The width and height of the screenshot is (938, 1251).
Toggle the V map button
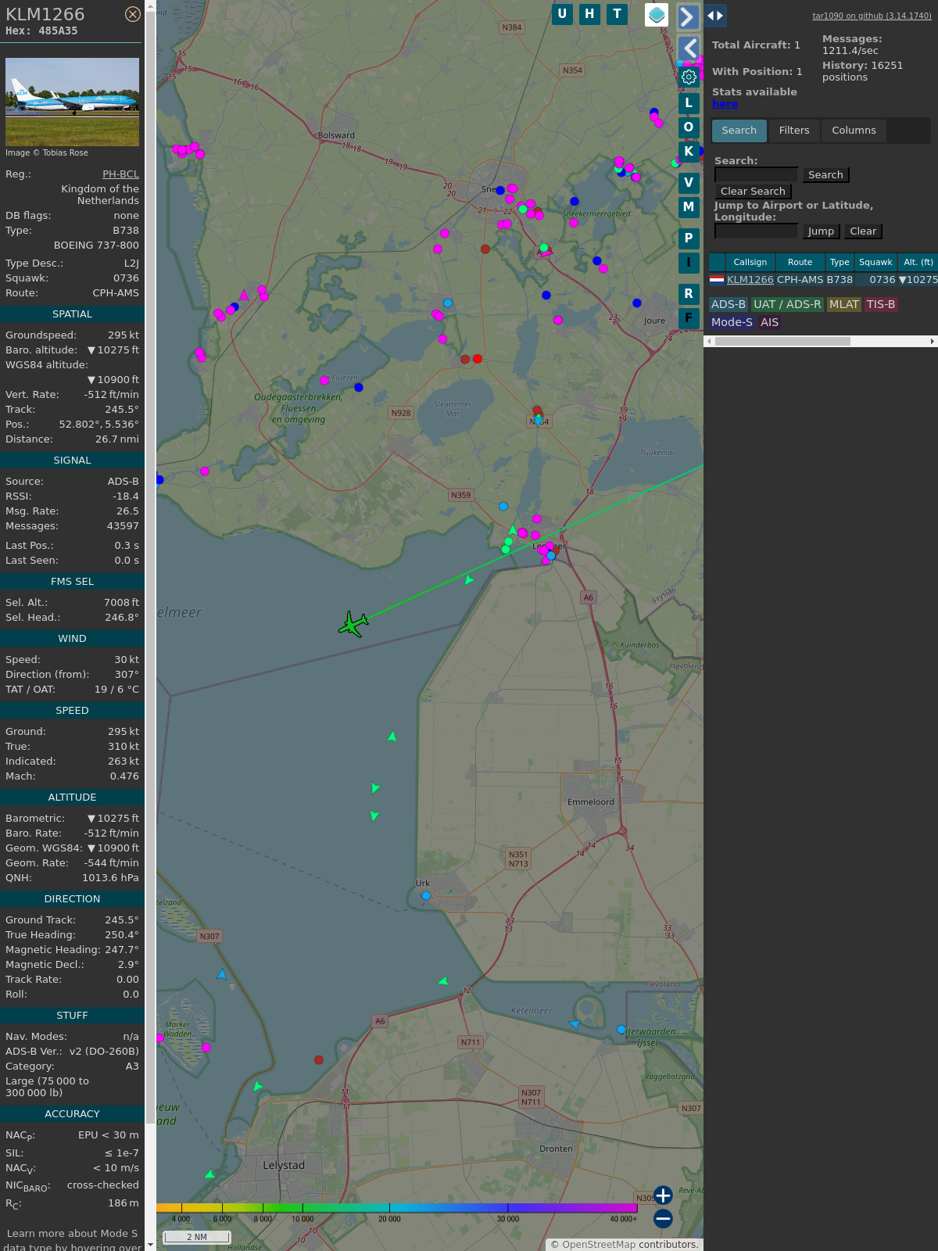(x=689, y=183)
